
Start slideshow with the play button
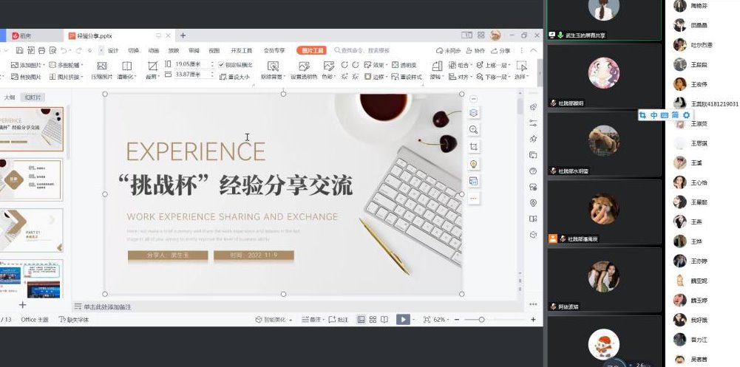click(402, 319)
